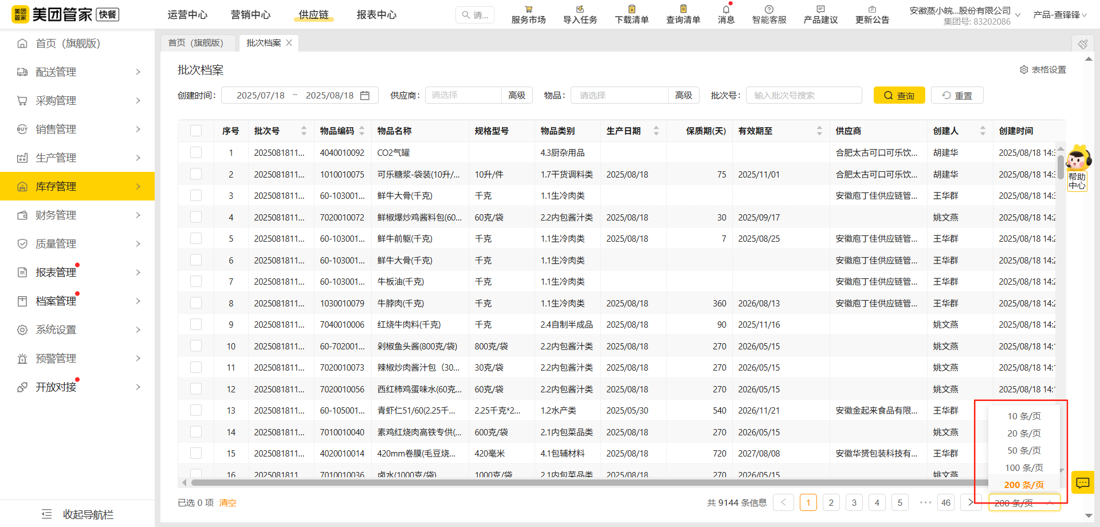Select 50 条/页 from page size dropdown
Viewport: 1100px width, 527px height.
pyautogui.click(x=1023, y=450)
